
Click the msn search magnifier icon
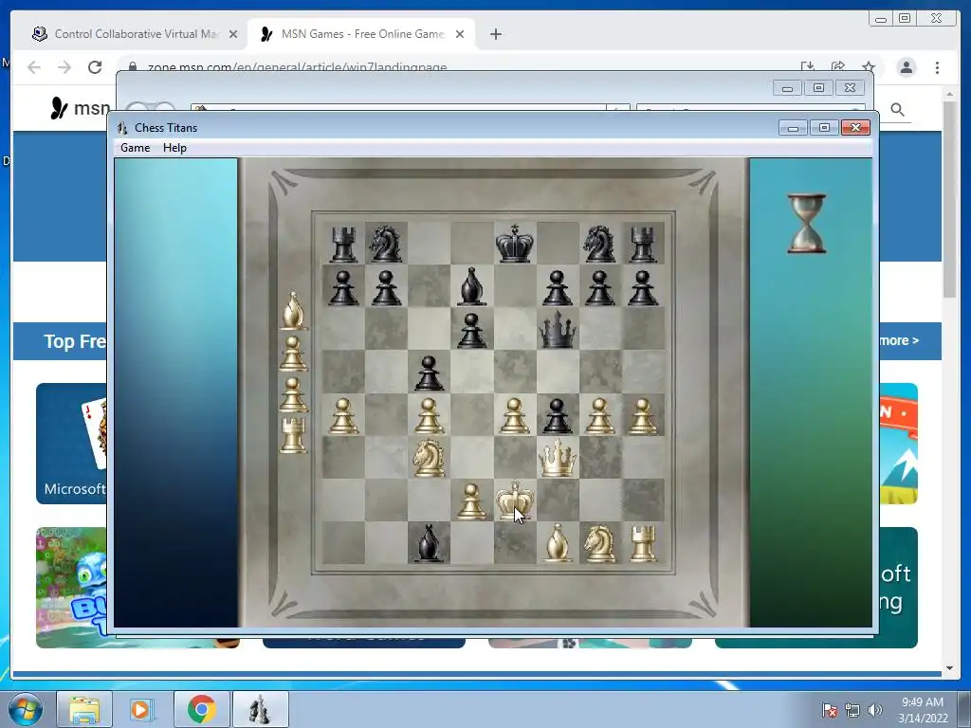tap(897, 110)
